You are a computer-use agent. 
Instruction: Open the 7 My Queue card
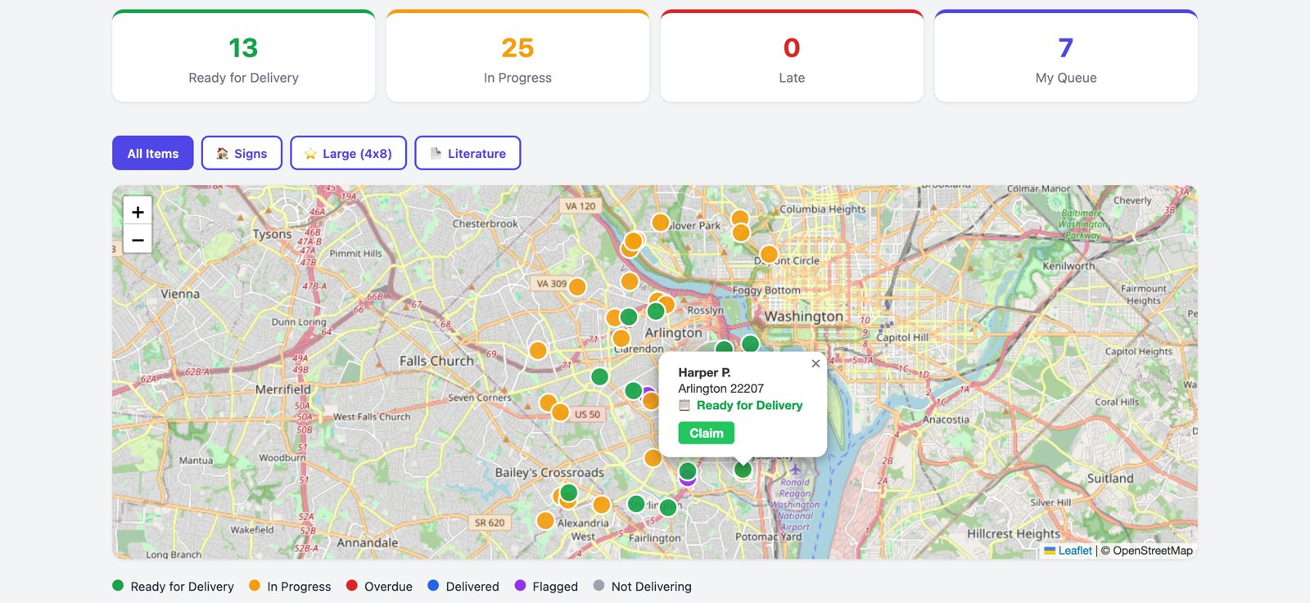click(1066, 56)
